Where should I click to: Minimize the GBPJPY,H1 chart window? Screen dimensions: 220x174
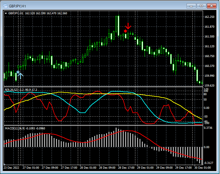[191, 6]
